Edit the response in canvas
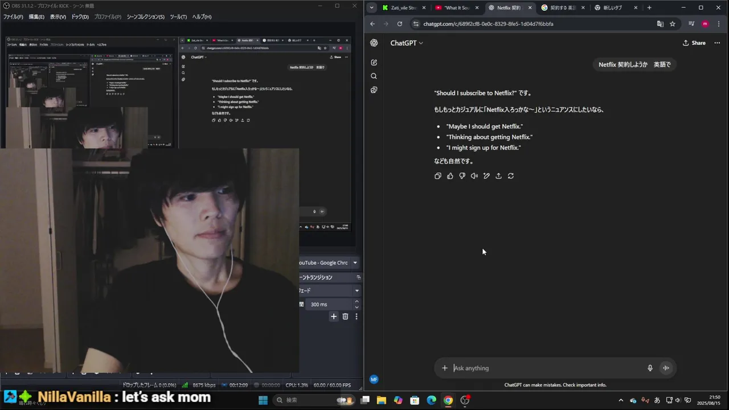The height and width of the screenshot is (410, 729). coord(486,176)
